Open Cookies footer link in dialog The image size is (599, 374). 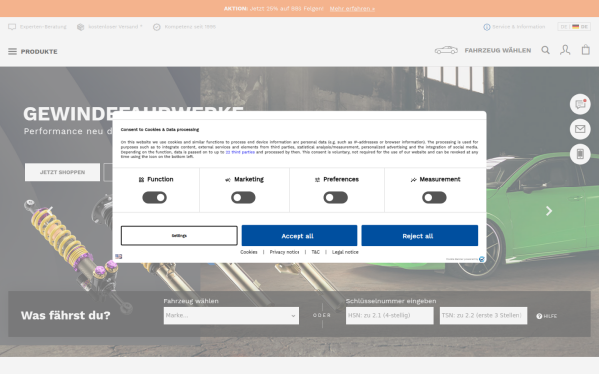tap(249, 252)
